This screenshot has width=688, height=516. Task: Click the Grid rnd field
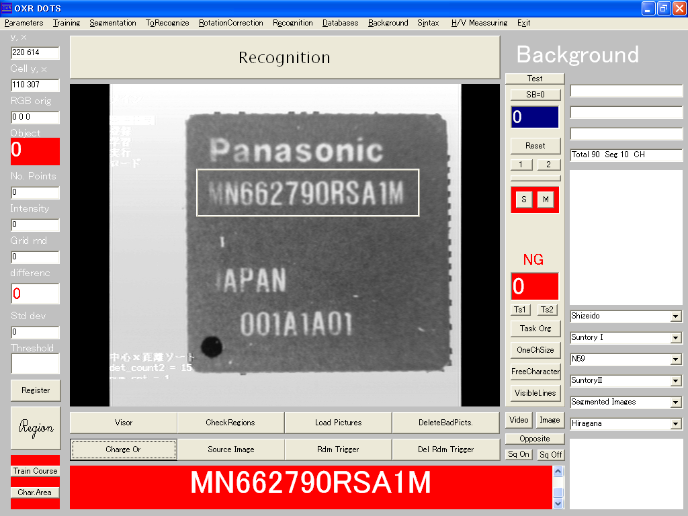click(35, 257)
